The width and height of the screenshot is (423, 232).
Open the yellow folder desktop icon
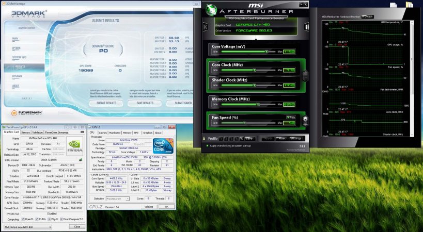[x=409, y=5]
